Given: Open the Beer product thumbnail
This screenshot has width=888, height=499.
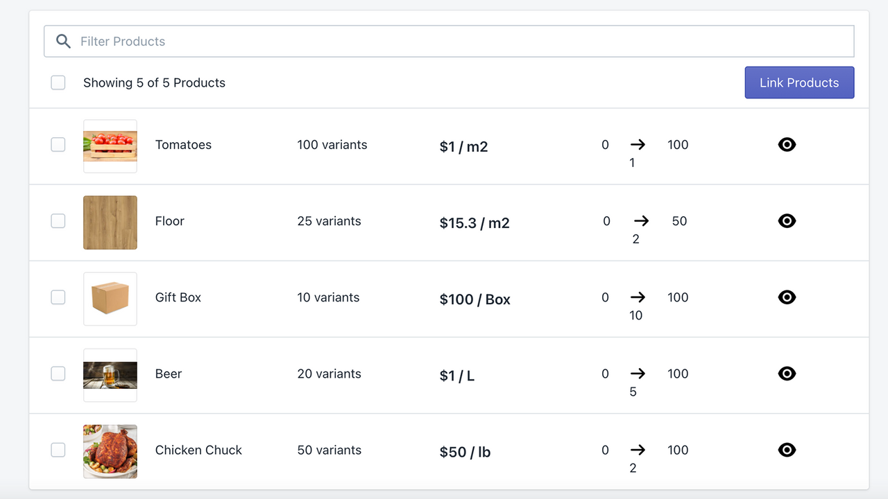Looking at the screenshot, I should point(110,375).
